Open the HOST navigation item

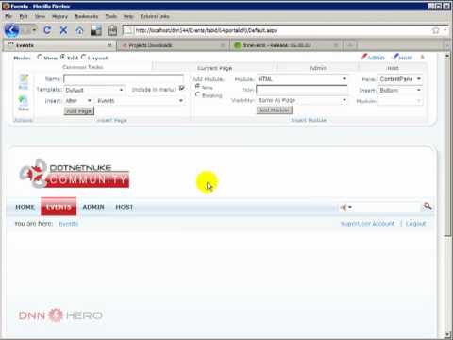click(x=125, y=207)
